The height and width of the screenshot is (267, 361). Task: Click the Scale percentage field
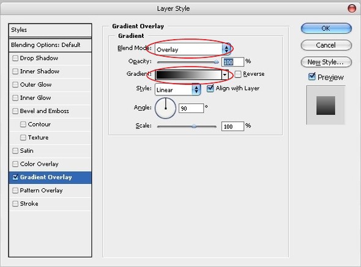click(x=233, y=126)
